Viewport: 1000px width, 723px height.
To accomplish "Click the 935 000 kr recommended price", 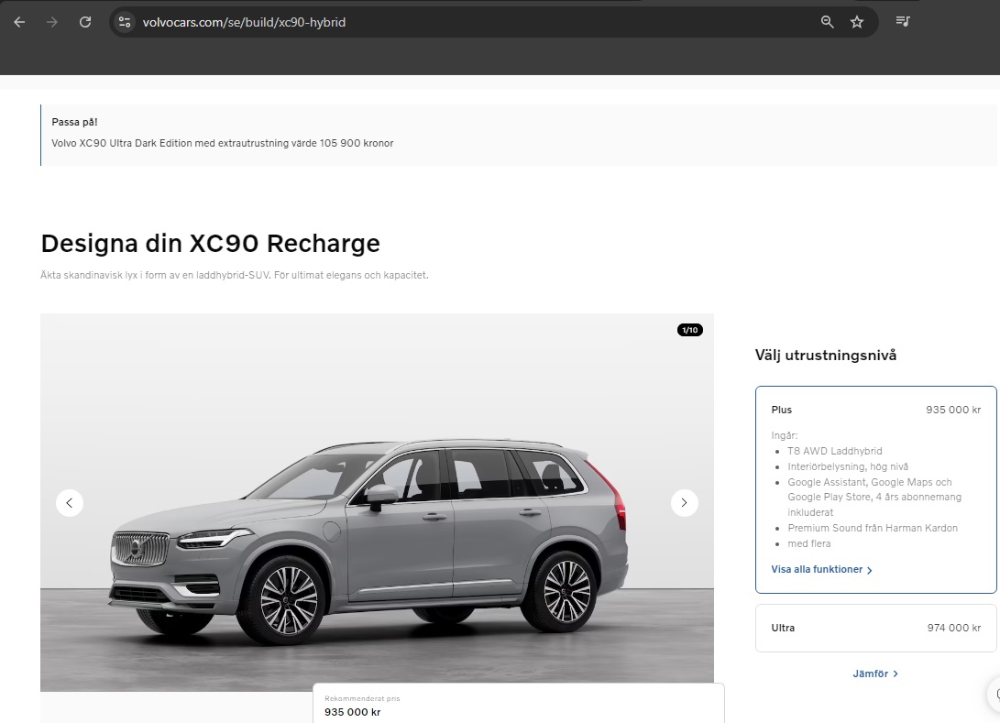I will 353,712.
